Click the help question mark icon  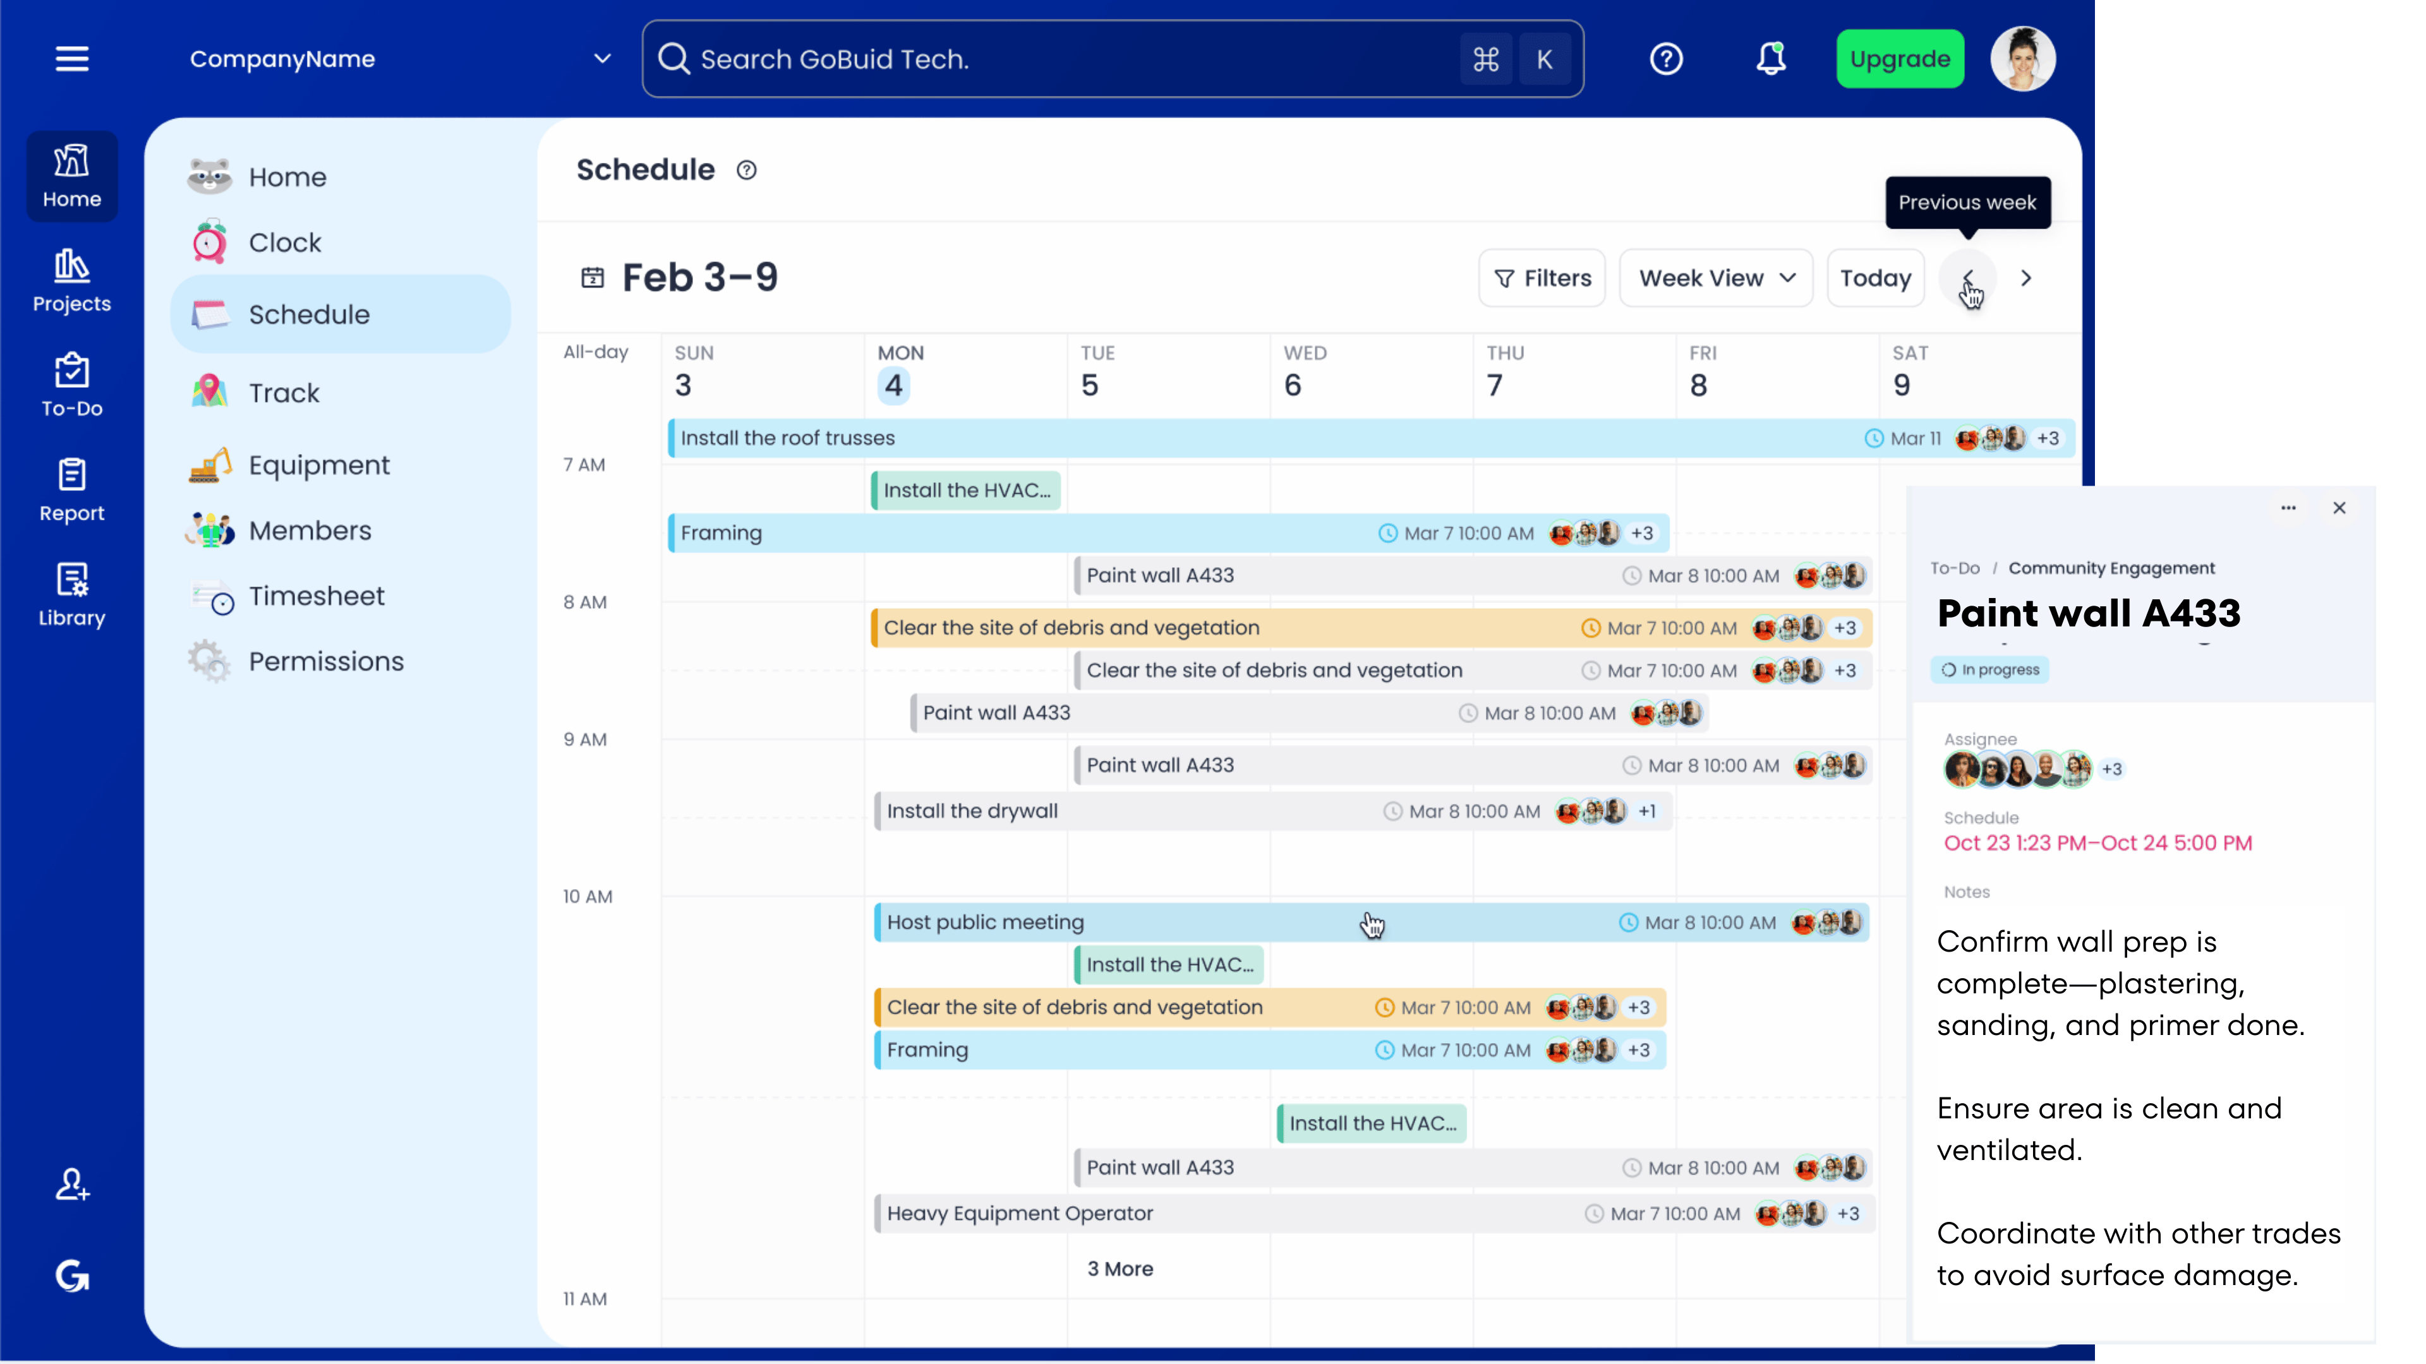pyautogui.click(x=1666, y=58)
